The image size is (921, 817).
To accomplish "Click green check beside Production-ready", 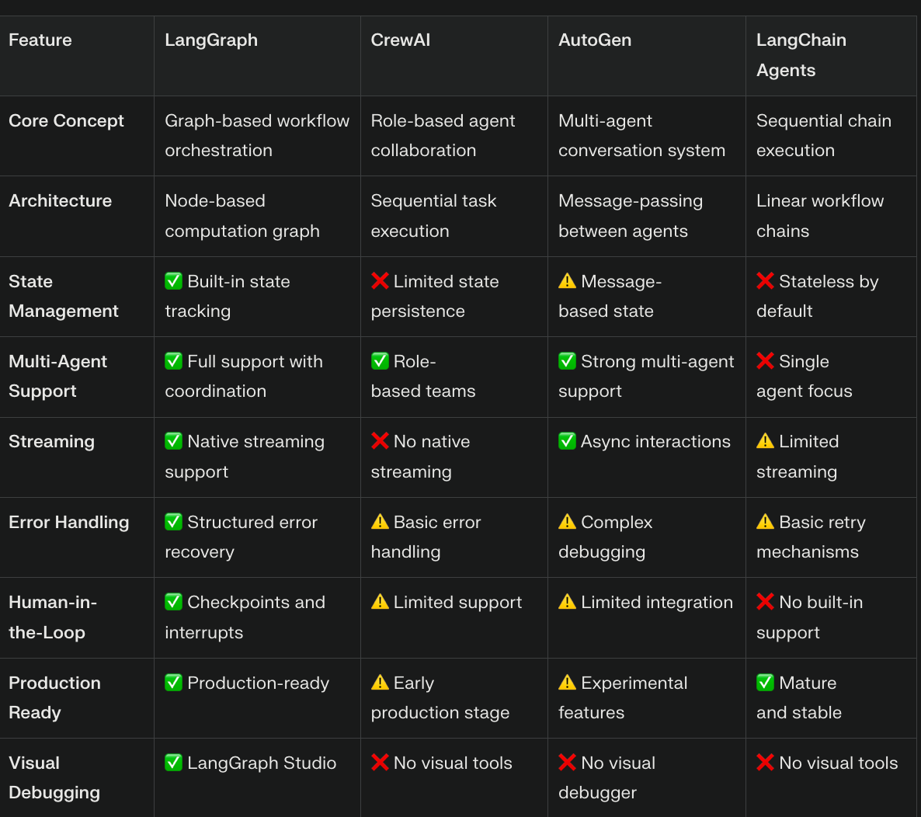I will pyautogui.click(x=173, y=683).
